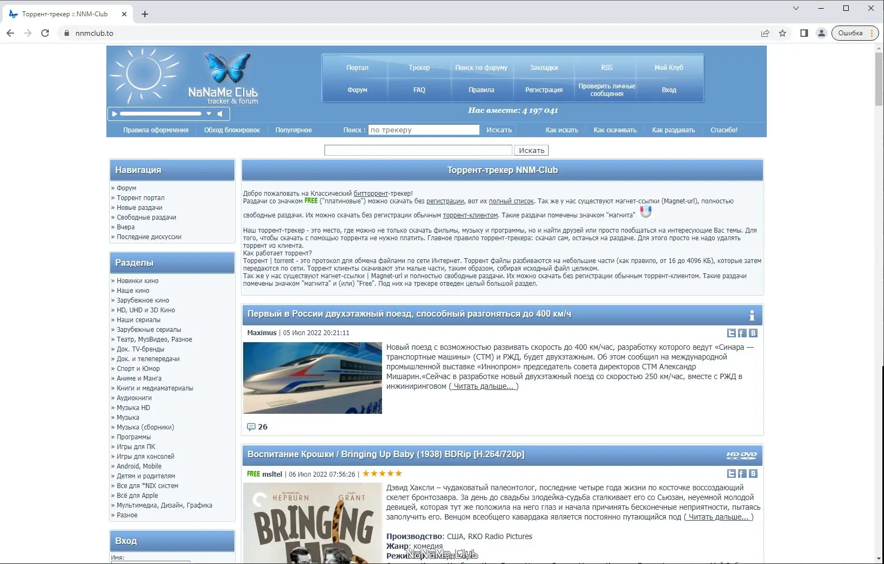Open Android, Mobile section

[x=139, y=466]
